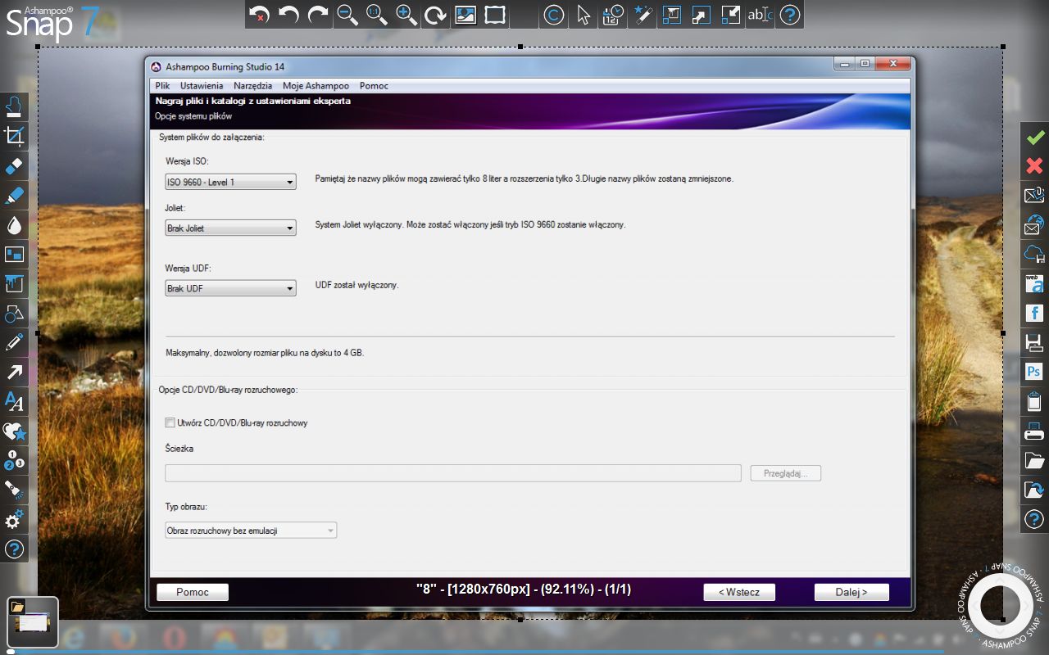Click the Opera icon in Windows taskbar
The width and height of the screenshot is (1049, 655).
174,637
